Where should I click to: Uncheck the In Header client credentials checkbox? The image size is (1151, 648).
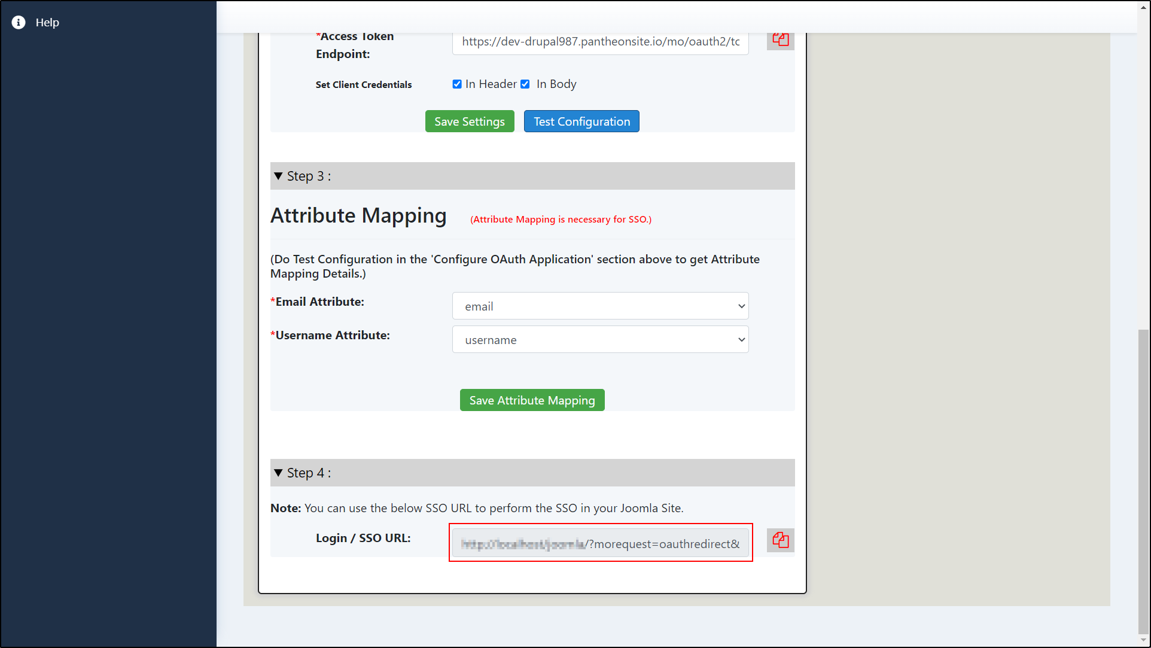(x=457, y=84)
